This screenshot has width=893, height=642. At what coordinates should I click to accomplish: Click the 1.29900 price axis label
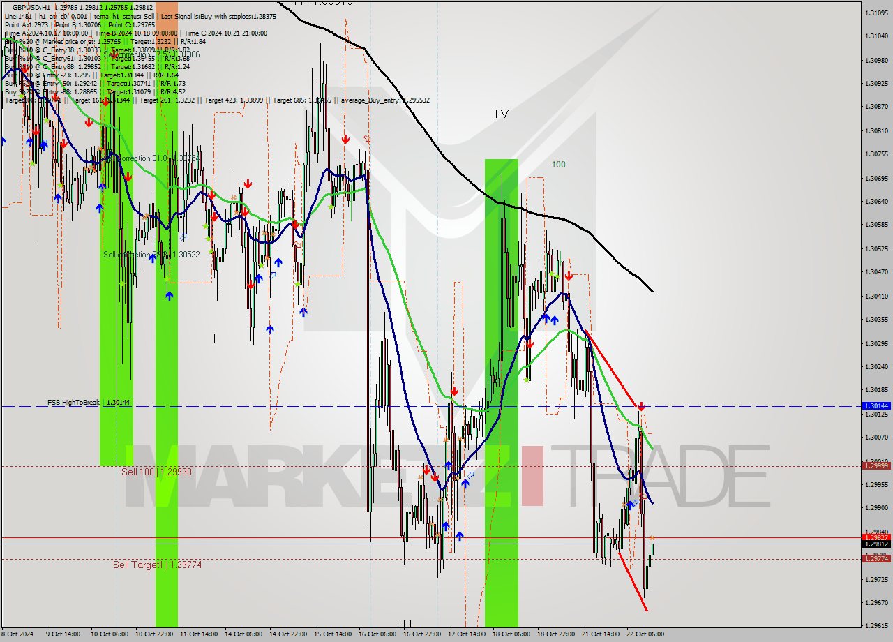[x=876, y=508]
